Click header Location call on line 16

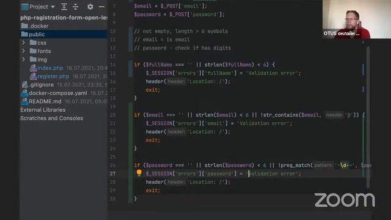(x=188, y=81)
